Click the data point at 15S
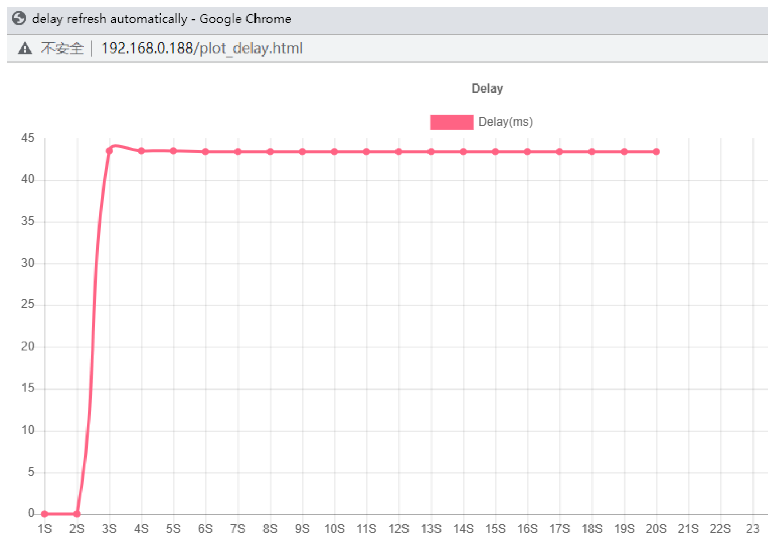Viewport: 777px width, 545px height. 495,151
